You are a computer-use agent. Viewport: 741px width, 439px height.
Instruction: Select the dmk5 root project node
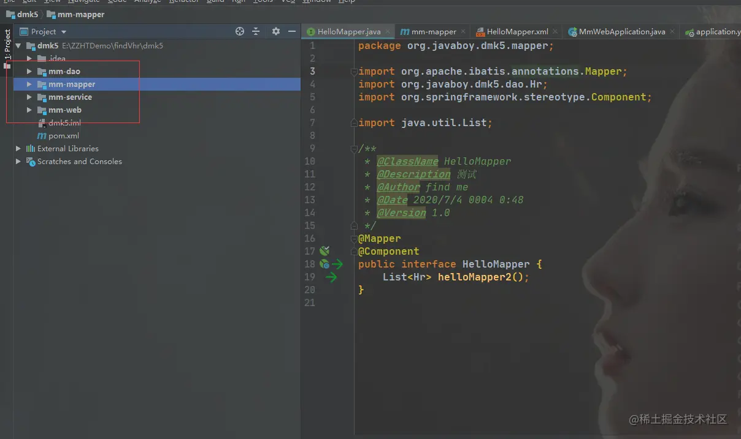(48, 46)
